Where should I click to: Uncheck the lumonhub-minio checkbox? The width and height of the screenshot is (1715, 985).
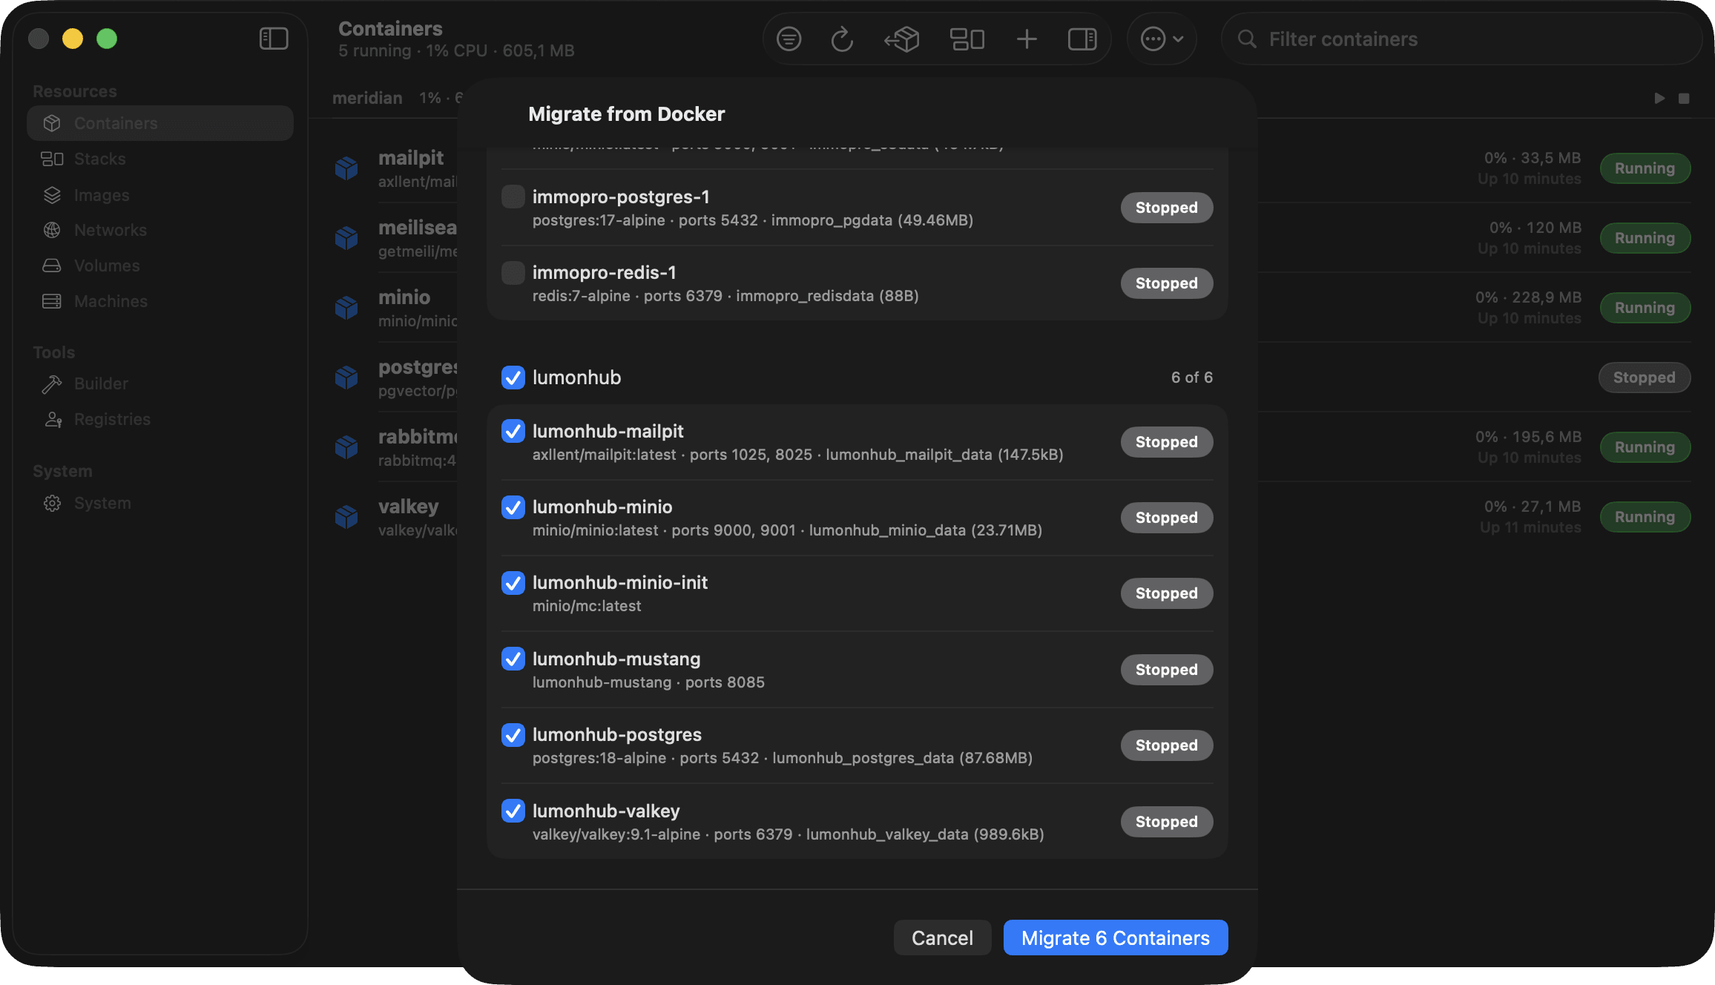(513, 507)
